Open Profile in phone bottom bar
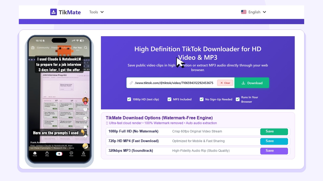323x181 pixels. [x=83, y=154]
